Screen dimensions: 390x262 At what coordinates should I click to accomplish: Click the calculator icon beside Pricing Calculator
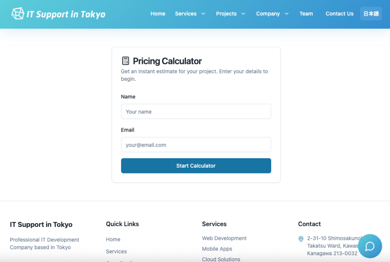coord(126,61)
